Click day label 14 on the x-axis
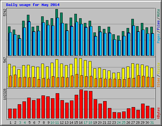This screenshot has height=126, width=162. pyautogui.click(x=71, y=123)
